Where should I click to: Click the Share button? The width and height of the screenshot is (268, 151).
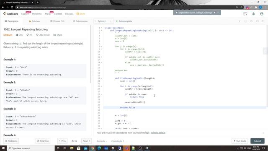pyautogui.click(x=58, y=35)
